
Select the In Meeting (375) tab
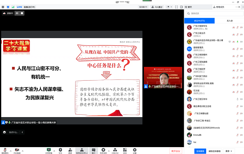point(199,21)
